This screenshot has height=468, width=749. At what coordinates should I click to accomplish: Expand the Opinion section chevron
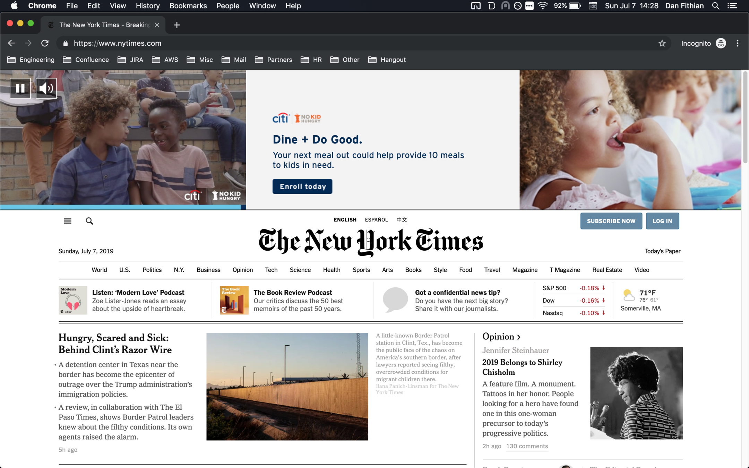(519, 337)
